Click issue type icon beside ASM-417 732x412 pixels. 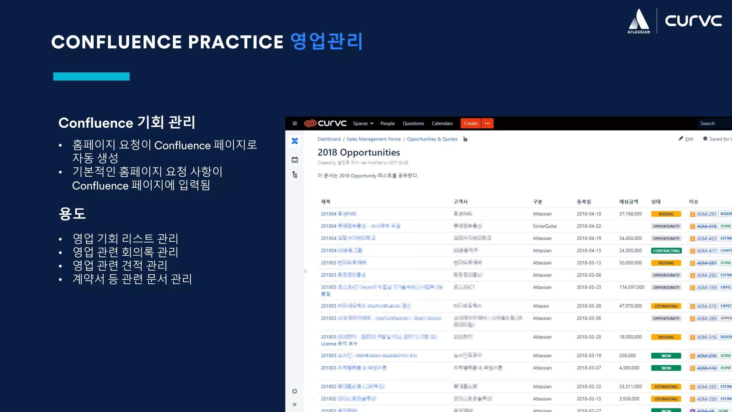click(692, 251)
